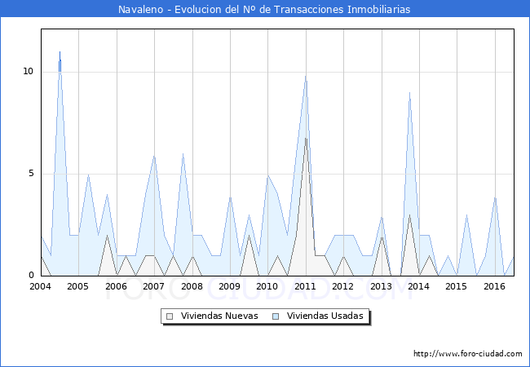Screen dimensions: 530x367
Task: Select the 'Viviendas Usadas' legend label
Action: click(x=325, y=316)
